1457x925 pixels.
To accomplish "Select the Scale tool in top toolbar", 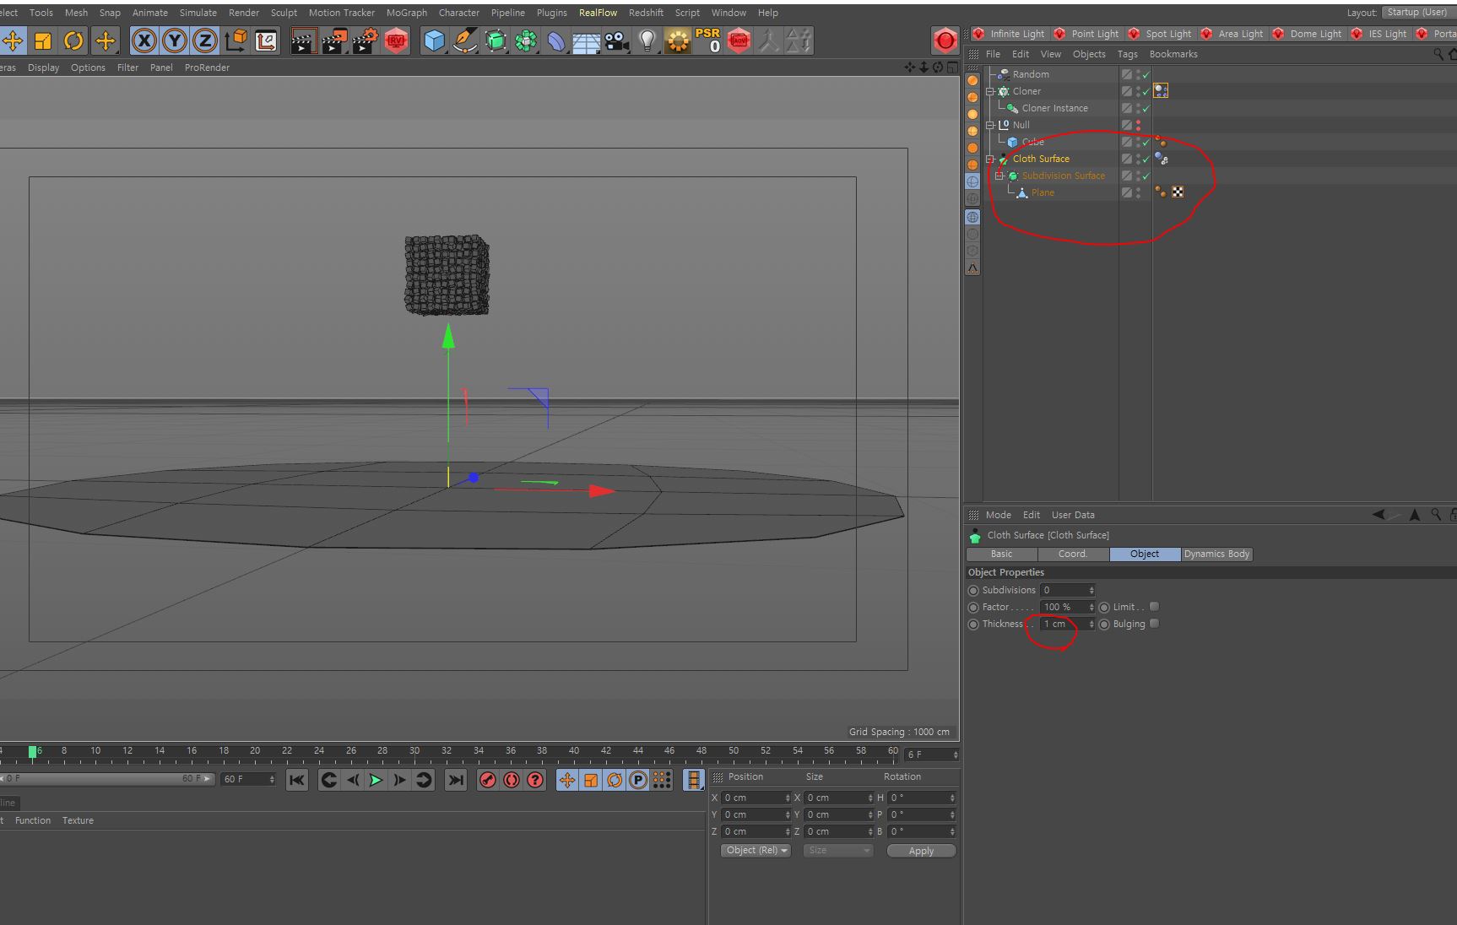I will (42, 41).
